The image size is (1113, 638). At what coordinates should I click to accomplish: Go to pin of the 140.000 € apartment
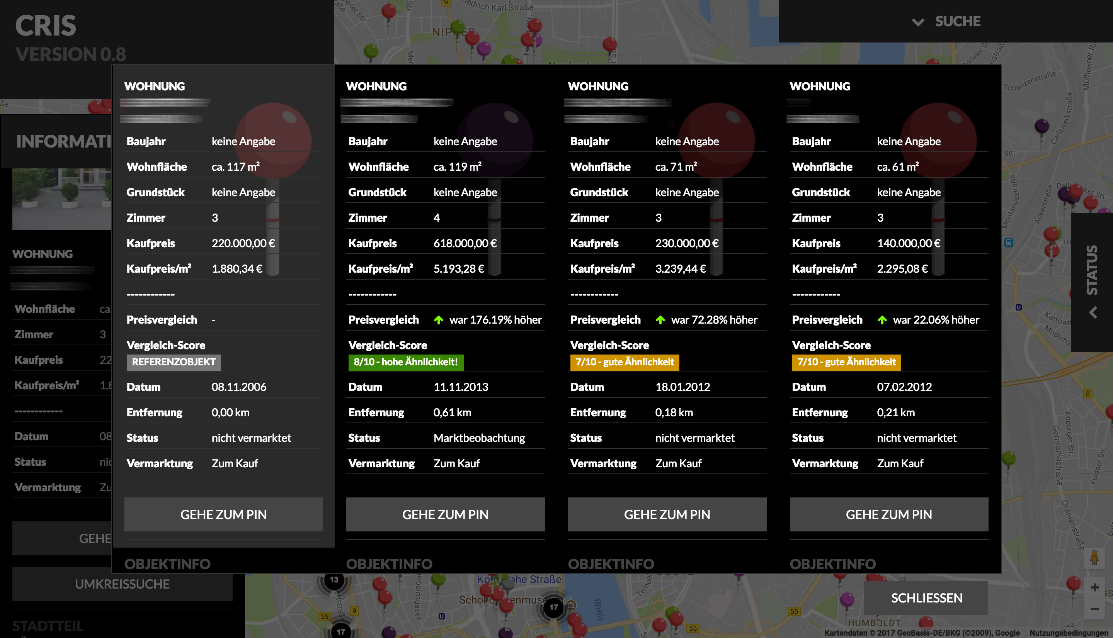[x=888, y=514]
